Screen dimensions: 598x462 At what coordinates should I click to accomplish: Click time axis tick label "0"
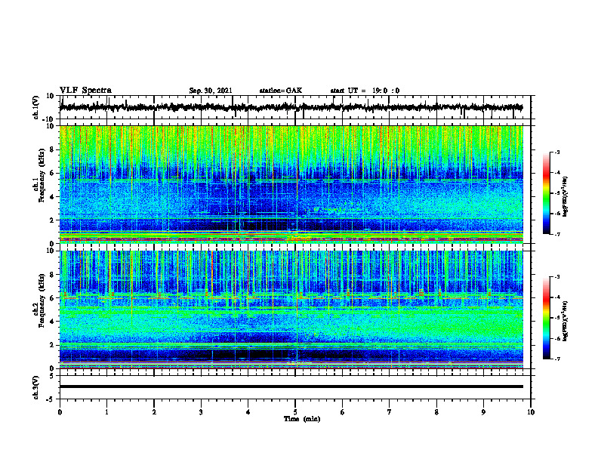click(x=60, y=412)
